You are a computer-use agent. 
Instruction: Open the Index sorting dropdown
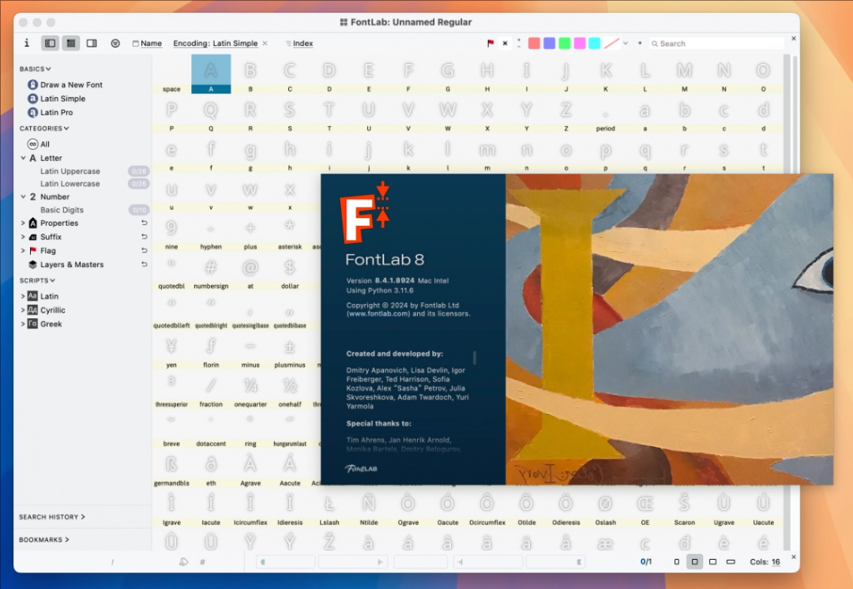tap(299, 43)
